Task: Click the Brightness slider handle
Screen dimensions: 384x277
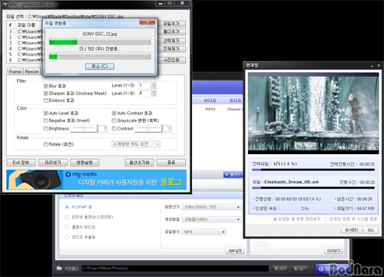Action: pos(84,128)
